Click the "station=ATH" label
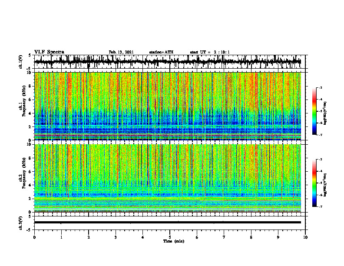 tap(161, 52)
